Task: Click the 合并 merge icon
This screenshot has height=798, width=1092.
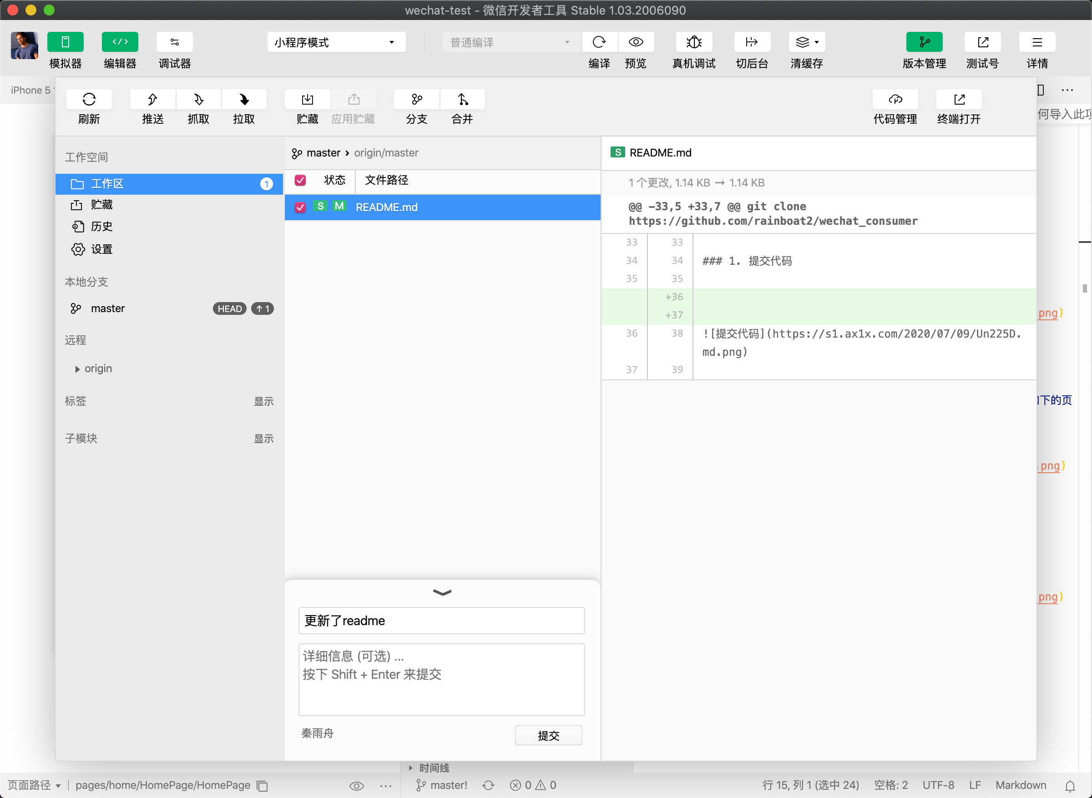Action: click(463, 100)
